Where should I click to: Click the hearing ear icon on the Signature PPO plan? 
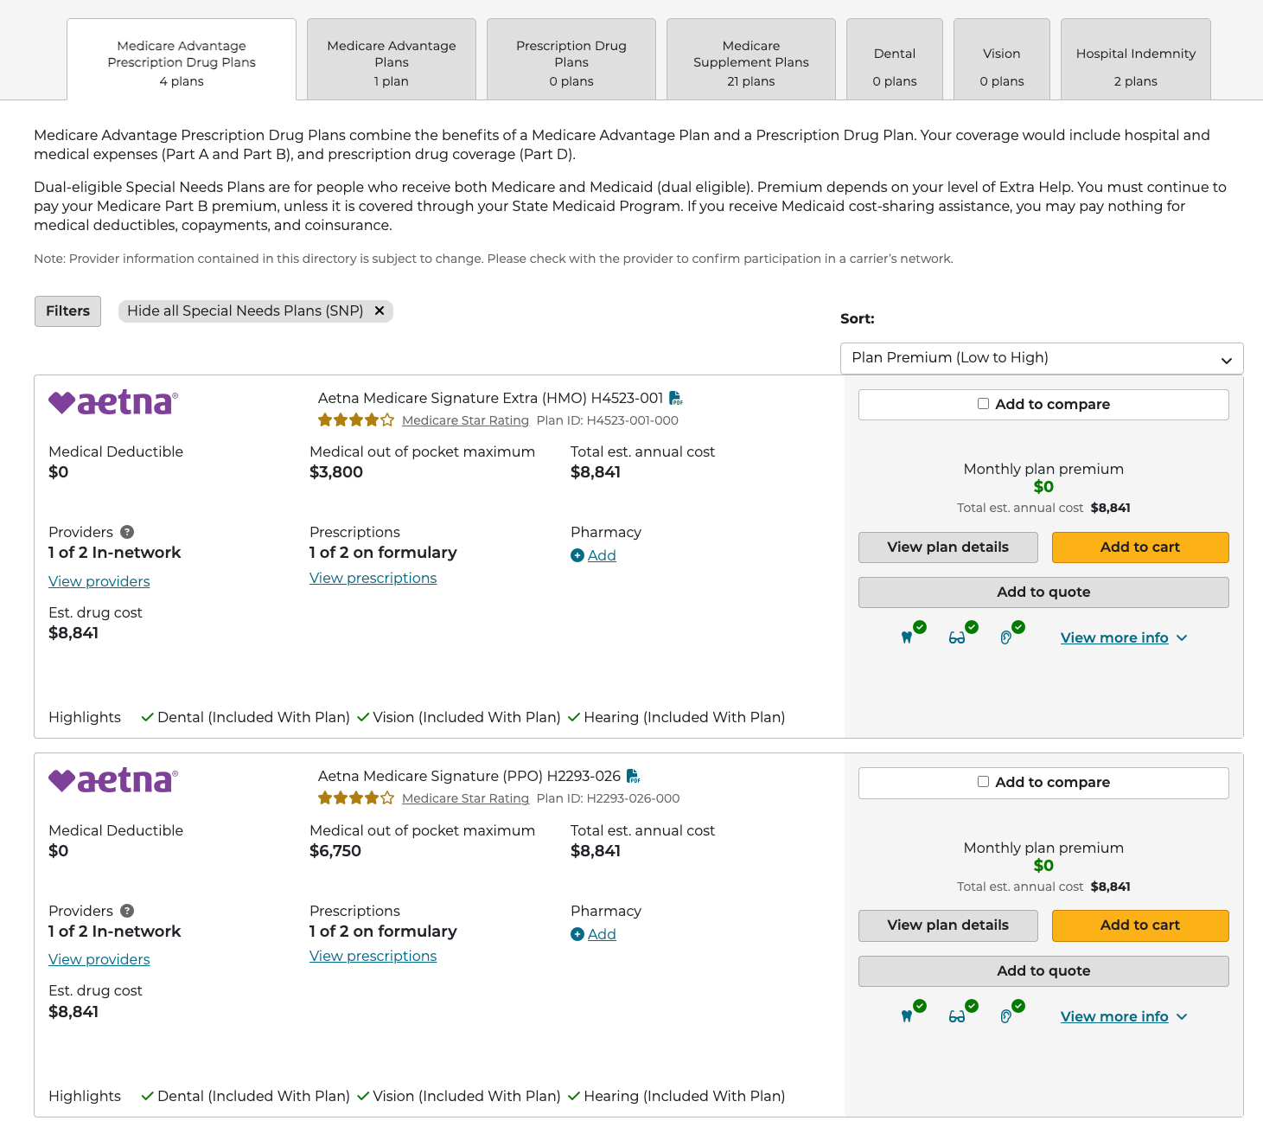point(1009,1015)
